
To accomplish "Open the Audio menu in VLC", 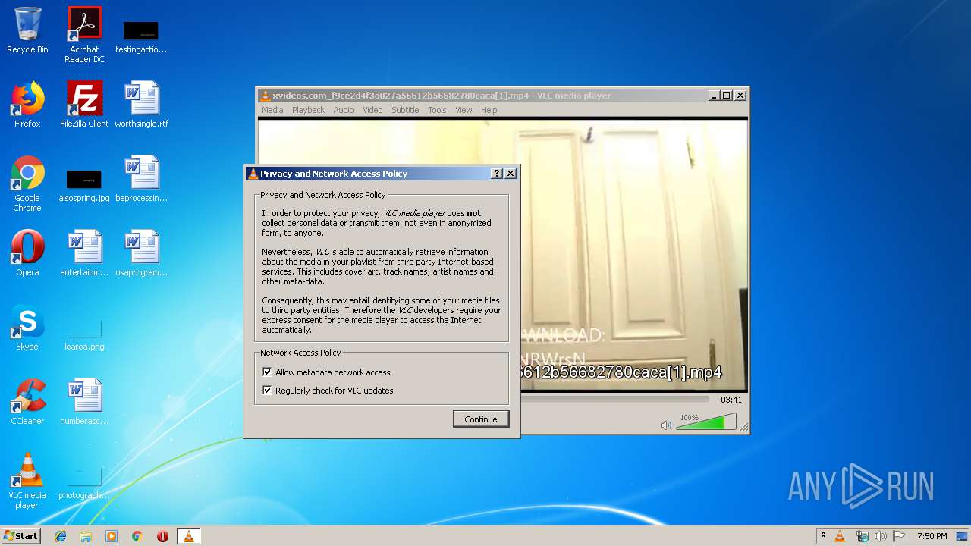I will point(344,110).
